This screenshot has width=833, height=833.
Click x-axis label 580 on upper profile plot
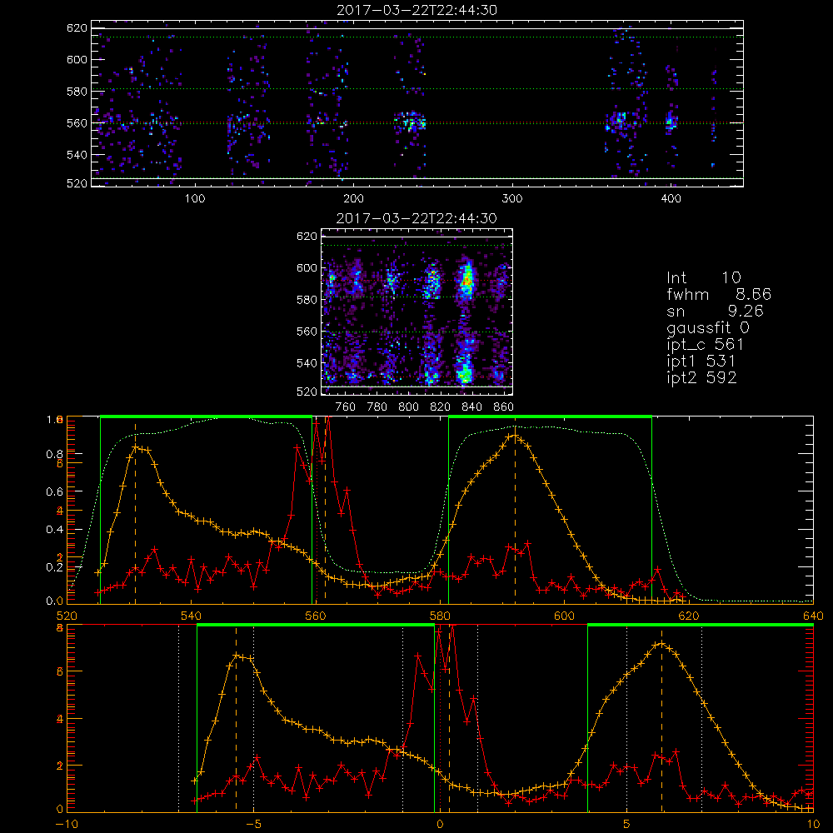click(x=439, y=616)
